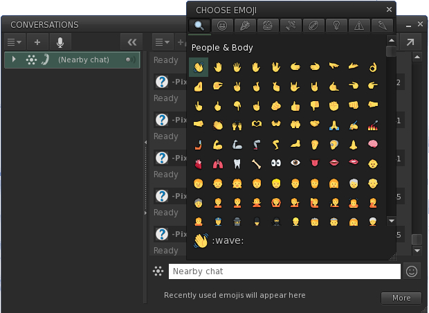Click into the Nearby chat input field

tap(284, 271)
